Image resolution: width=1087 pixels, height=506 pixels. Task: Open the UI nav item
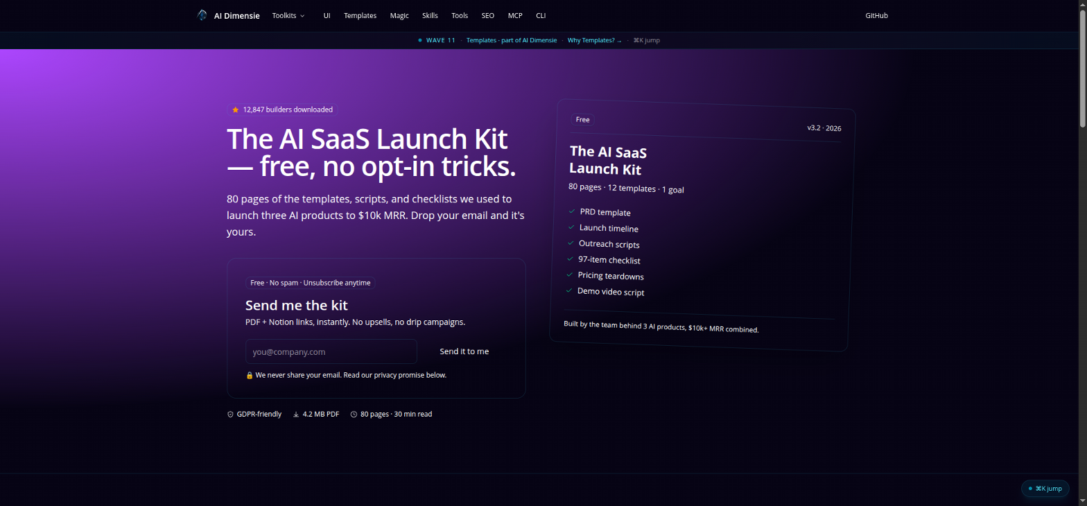(327, 15)
